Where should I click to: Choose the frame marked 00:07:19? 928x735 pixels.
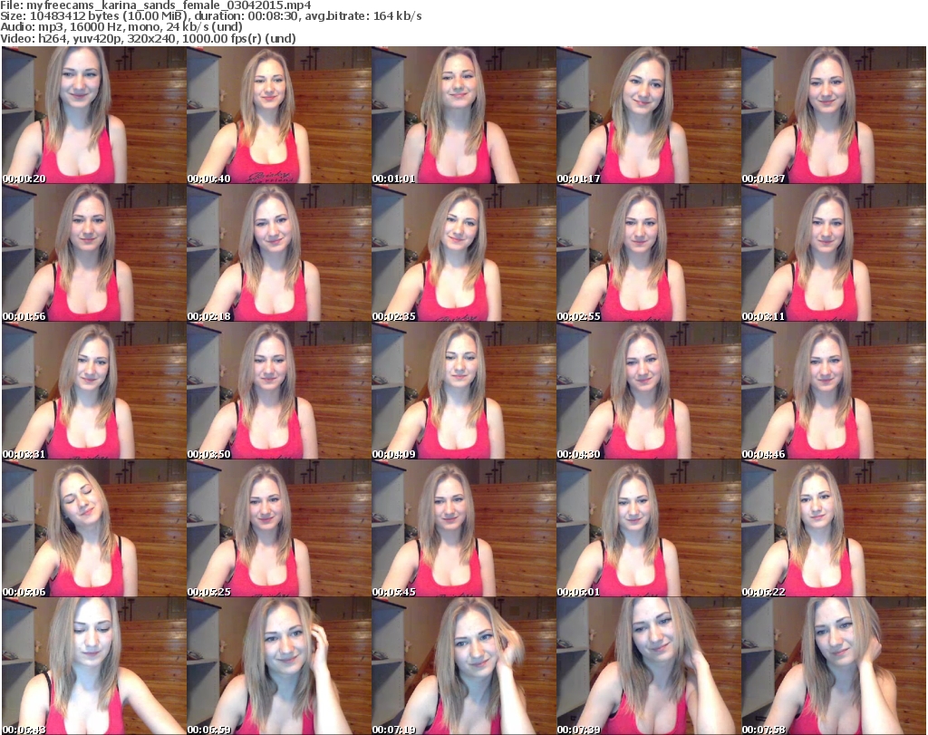coord(463,666)
